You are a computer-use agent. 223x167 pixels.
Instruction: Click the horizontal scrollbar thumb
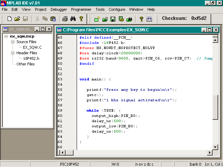(70, 153)
